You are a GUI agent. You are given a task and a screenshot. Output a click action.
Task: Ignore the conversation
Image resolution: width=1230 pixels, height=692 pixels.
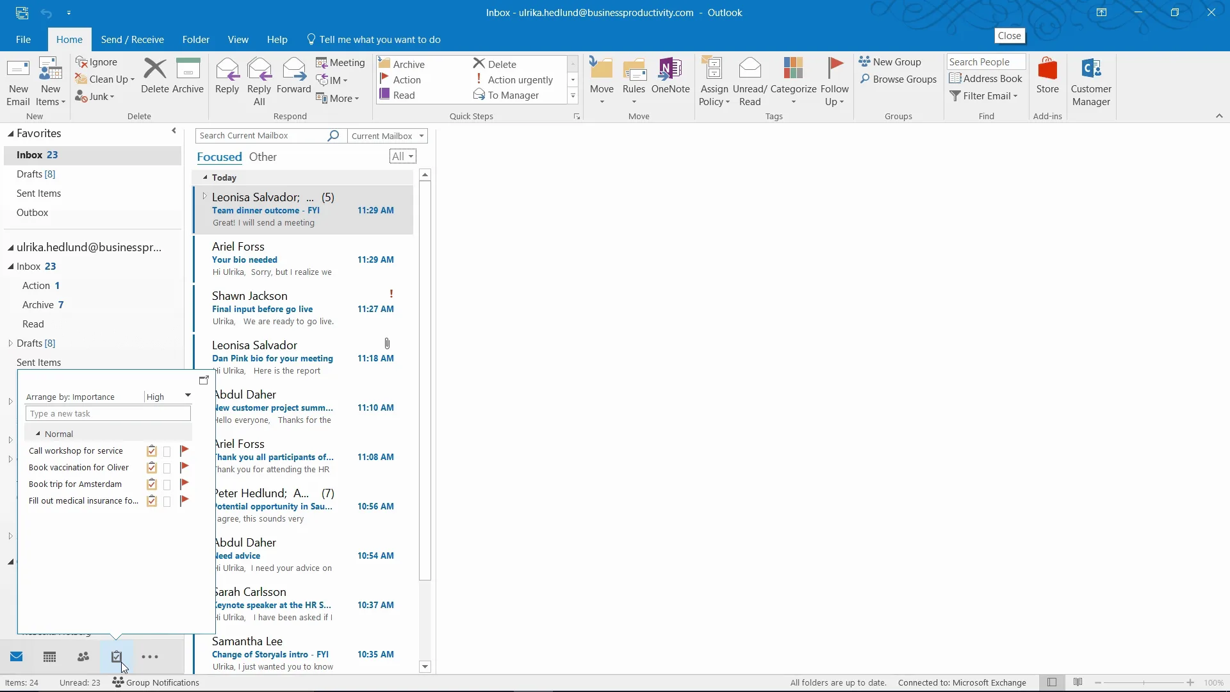[97, 62]
